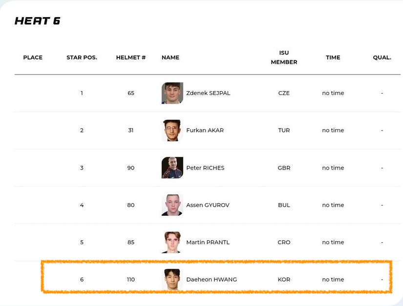Select Assen GYUROV's athlete photo

172,205
